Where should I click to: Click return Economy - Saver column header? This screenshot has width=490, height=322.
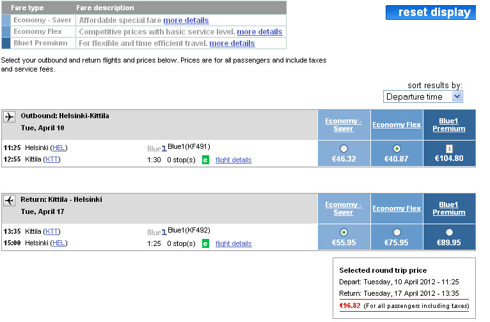point(344,208)
